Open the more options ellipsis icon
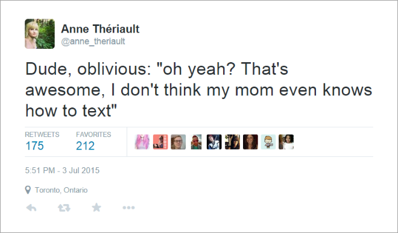The image size is (398, 233). coord(128,208)
